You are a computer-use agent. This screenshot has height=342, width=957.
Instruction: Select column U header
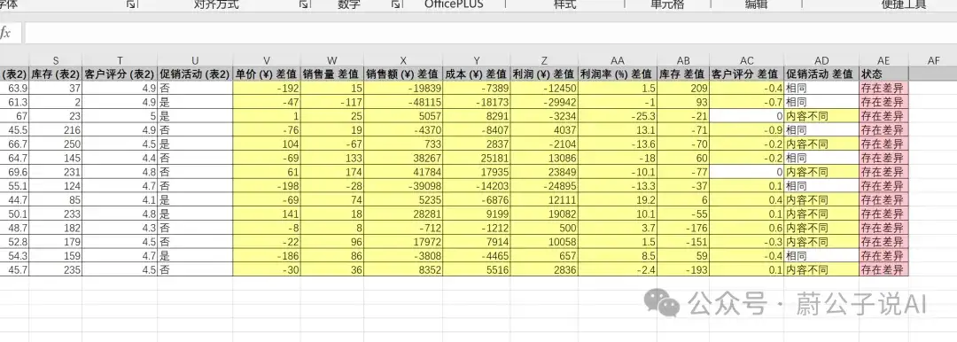(195, 60)
